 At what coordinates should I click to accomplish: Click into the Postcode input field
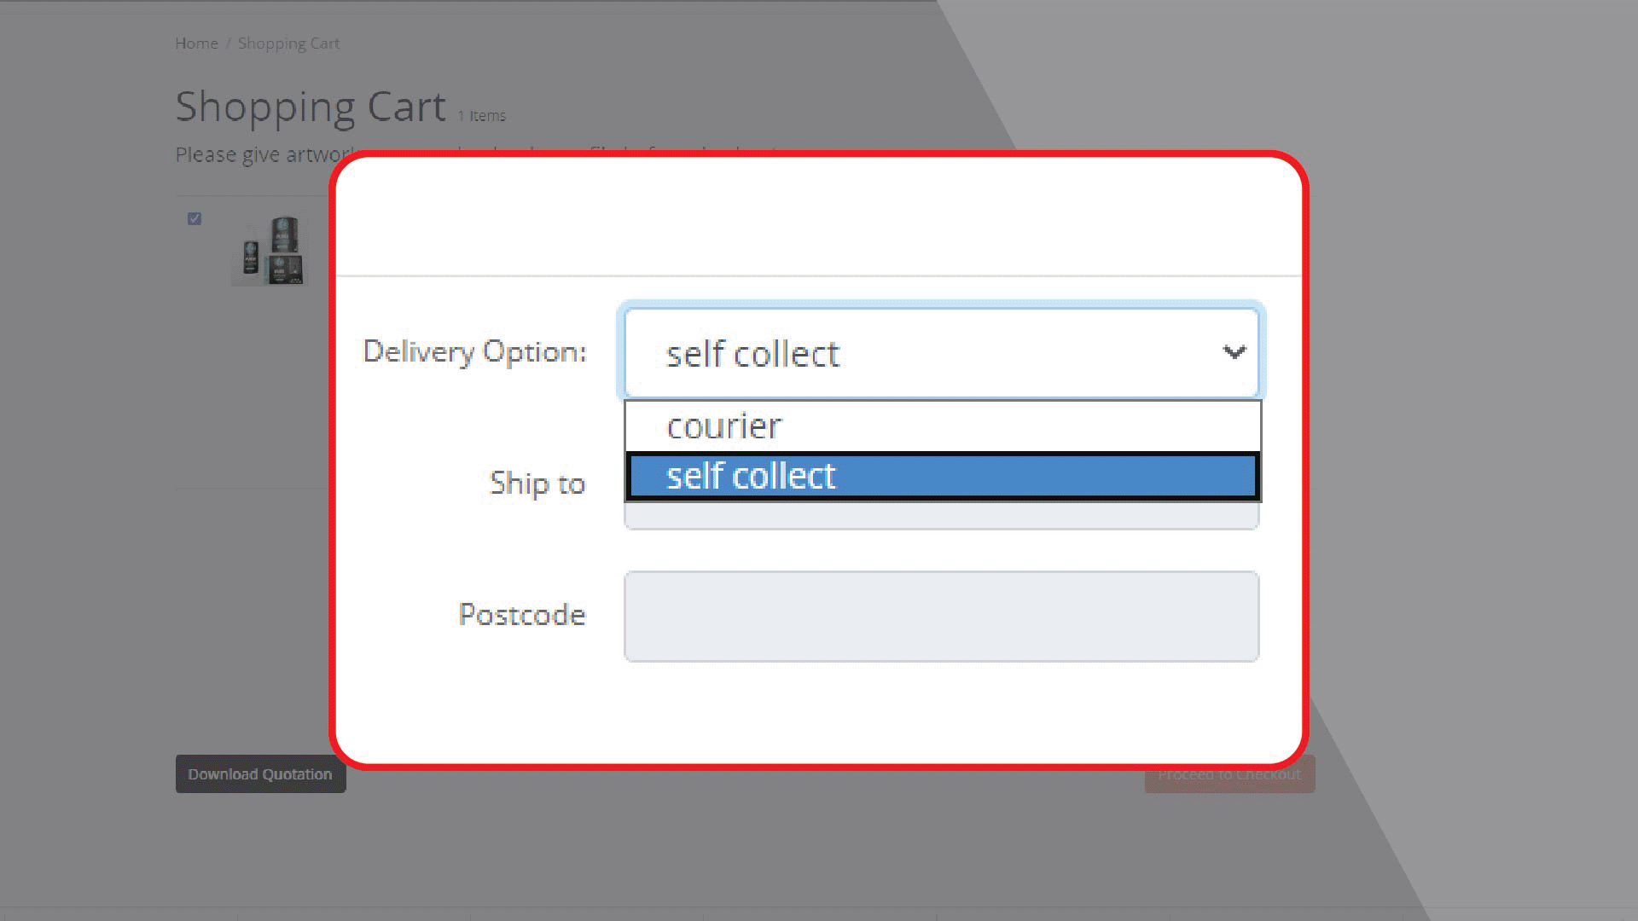click(942, 617)
